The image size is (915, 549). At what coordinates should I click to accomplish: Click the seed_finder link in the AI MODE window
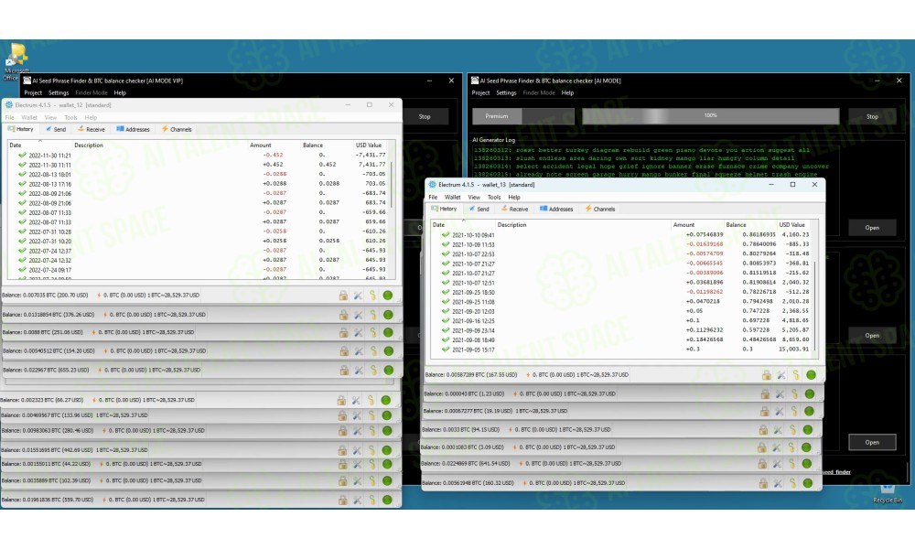(x=835, y=472)
